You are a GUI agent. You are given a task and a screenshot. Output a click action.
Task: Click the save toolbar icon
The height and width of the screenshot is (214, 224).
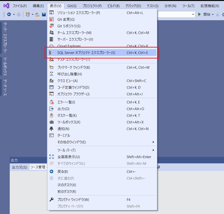coord(44,15)
